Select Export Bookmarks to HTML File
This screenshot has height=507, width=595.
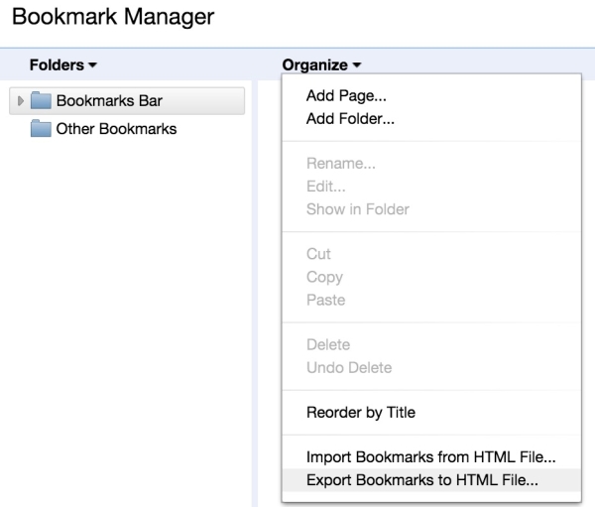pos(422,480)
